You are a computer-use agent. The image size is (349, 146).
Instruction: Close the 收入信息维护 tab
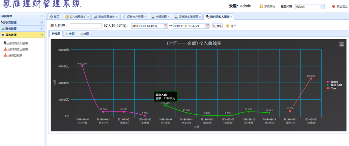tap(88, 17)
